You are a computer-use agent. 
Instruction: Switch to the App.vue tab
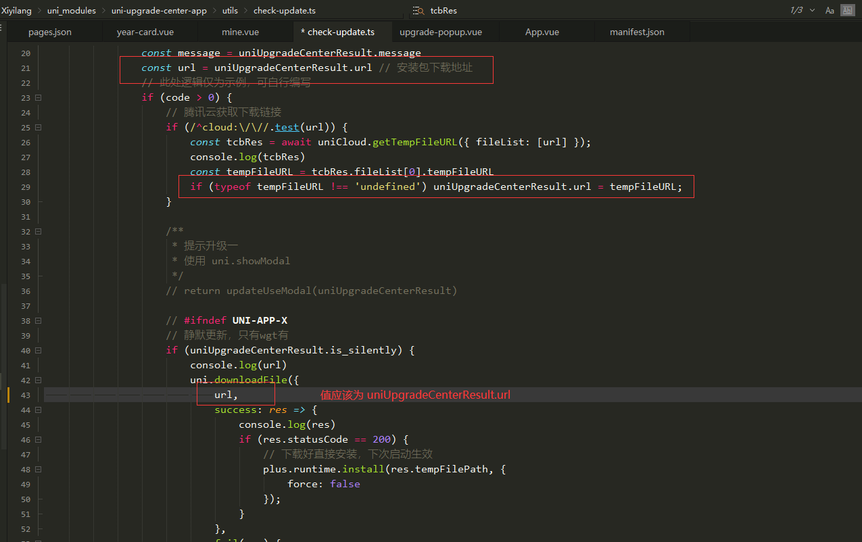click(542, 32)
